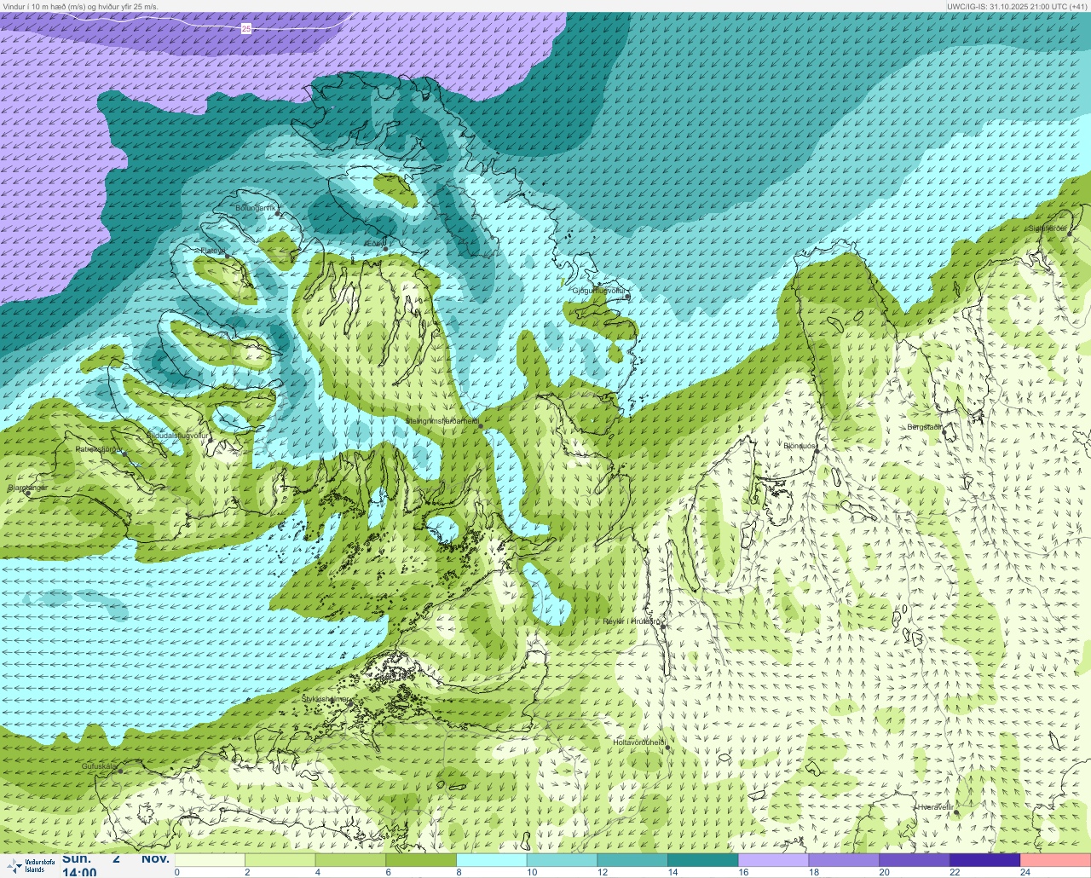The image size is (1091, 878).
Task: Click the Bíldudalsflugvöllur station label
Action: 177,436
